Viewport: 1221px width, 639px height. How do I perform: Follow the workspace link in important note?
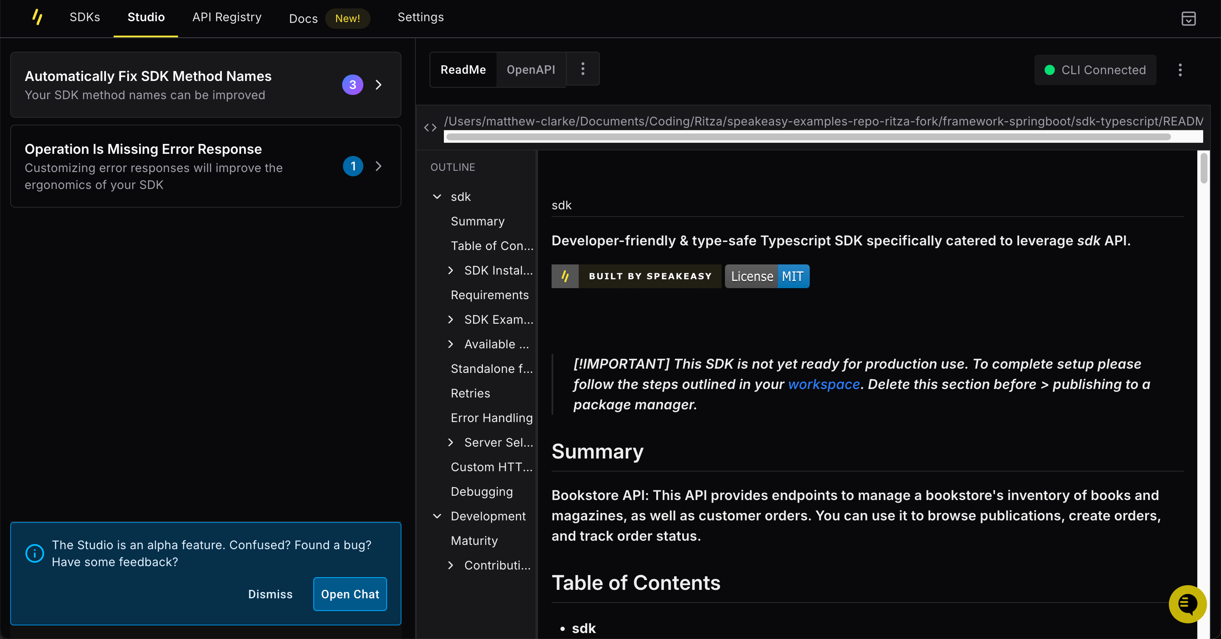tap(823, 384)
